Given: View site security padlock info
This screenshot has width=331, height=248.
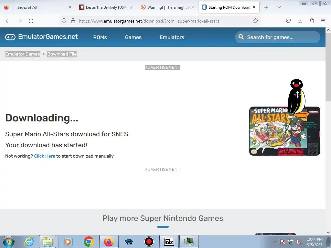Looking at the screenshot, I should (x=73, y=21).
